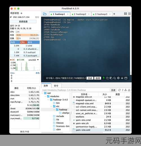Click the download file icon in file panel
Viewport: 141px width, 146px height.
tap(125, 90)
